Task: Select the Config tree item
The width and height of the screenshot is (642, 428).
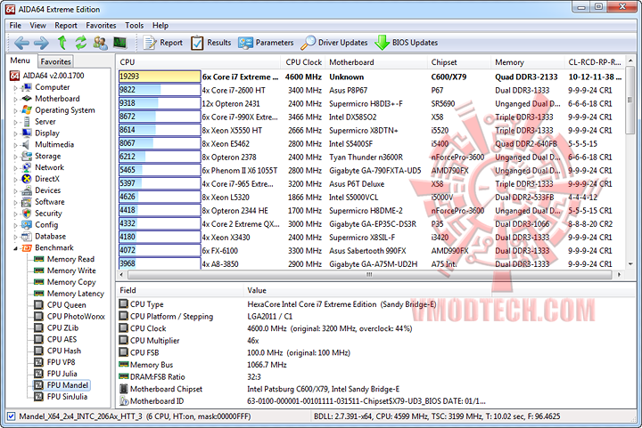Action: [x=46, y=224]
